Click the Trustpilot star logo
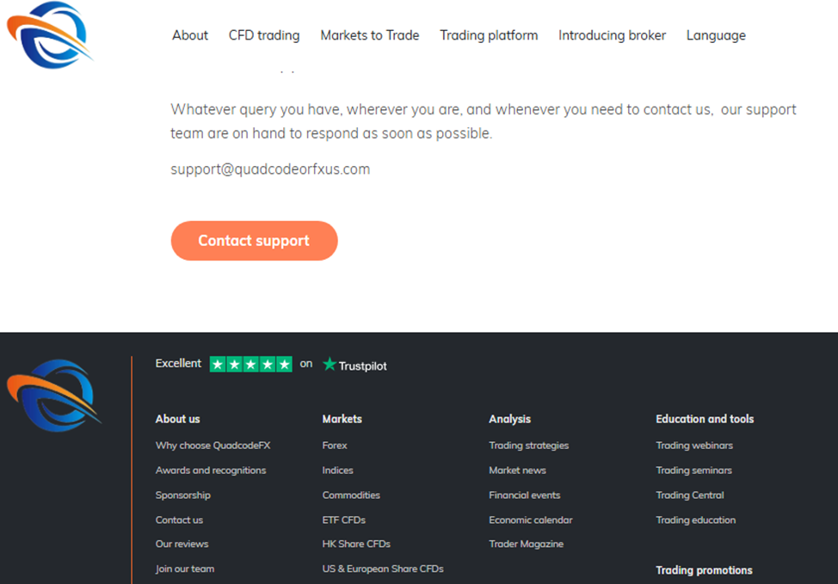 (x=354, y=365)
